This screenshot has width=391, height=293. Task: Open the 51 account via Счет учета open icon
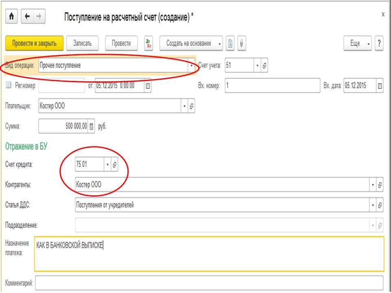point(264,66)
